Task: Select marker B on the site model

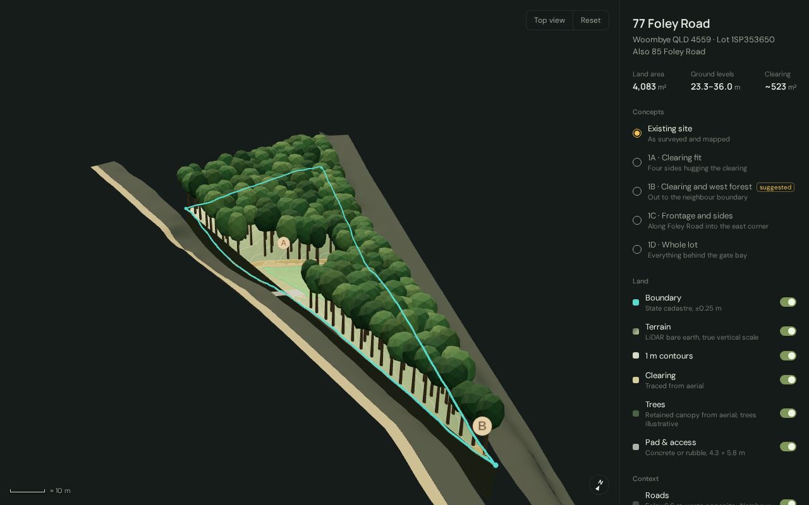Action: pos(482,426)
